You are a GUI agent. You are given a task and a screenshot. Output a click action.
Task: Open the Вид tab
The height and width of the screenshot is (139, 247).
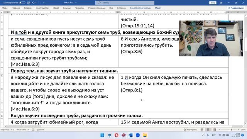111,8
